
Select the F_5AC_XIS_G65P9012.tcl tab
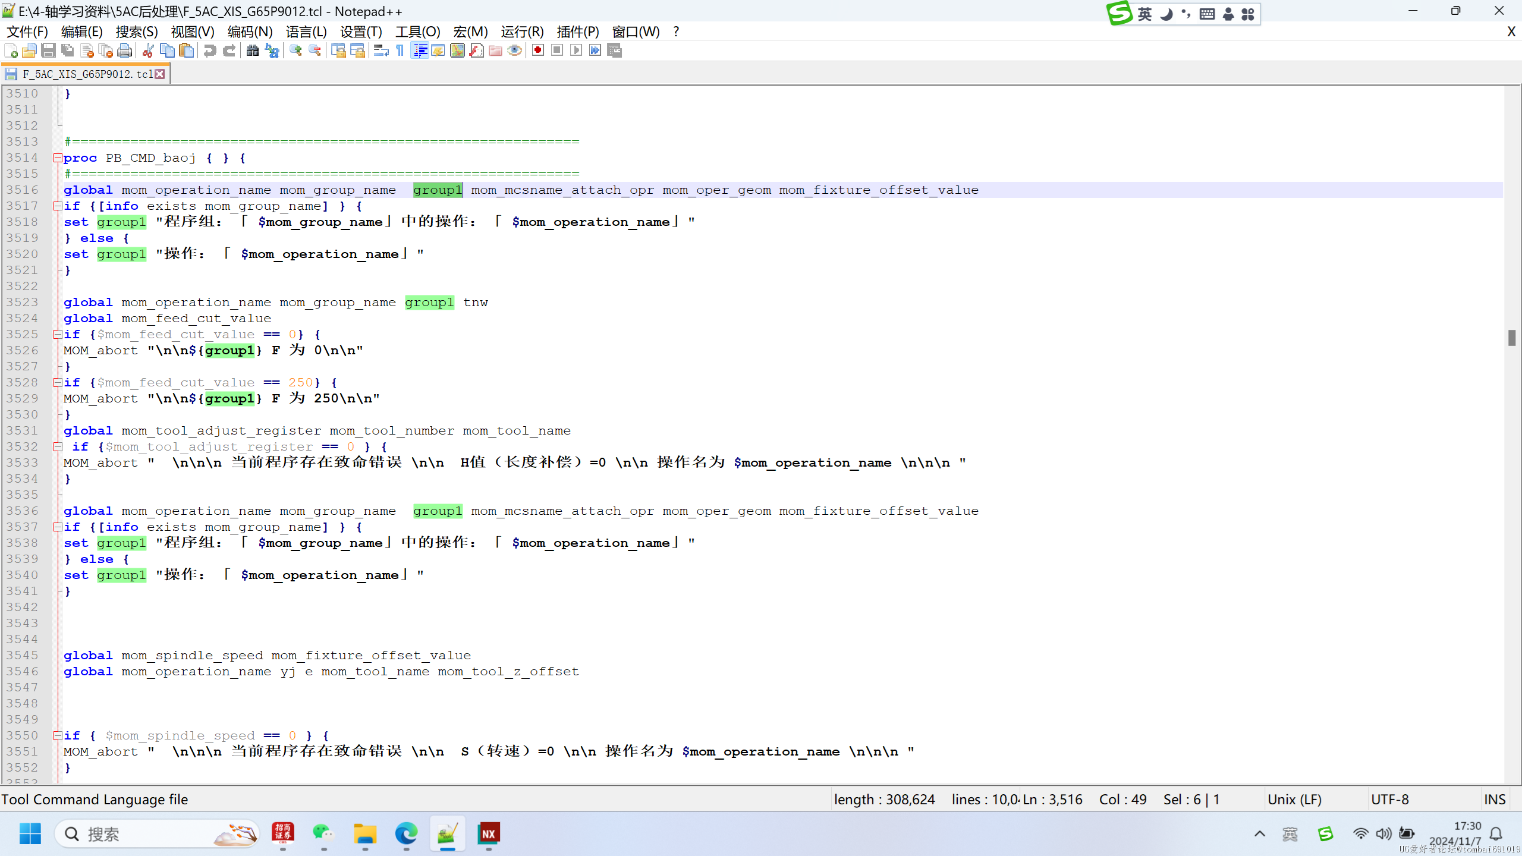[87, 74]
